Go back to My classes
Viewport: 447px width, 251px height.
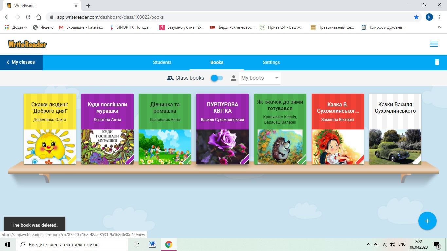(x=21, y=62)
